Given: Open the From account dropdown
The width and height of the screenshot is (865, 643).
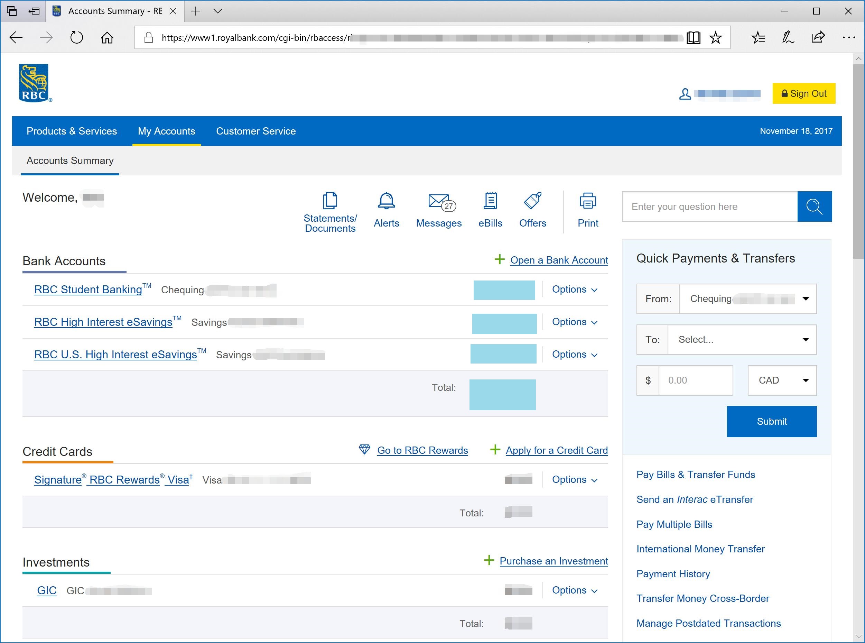Looking at the screenshot, I should coord(747,299).
